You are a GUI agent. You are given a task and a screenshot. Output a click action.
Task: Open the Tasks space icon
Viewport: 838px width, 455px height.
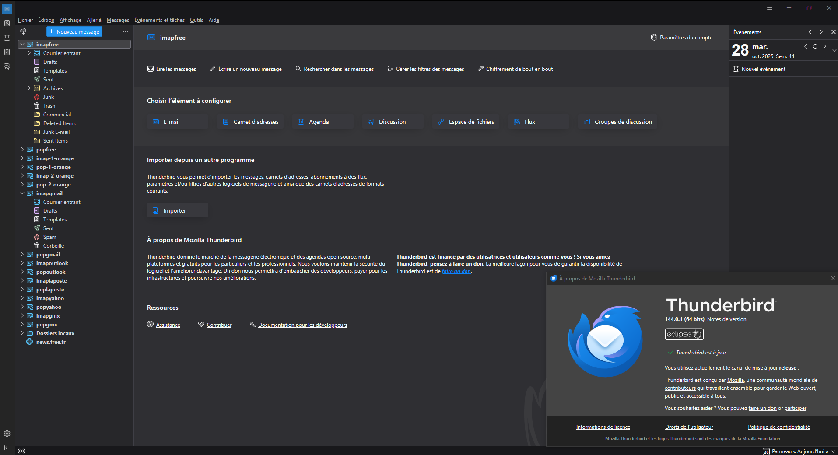point(7,52)
